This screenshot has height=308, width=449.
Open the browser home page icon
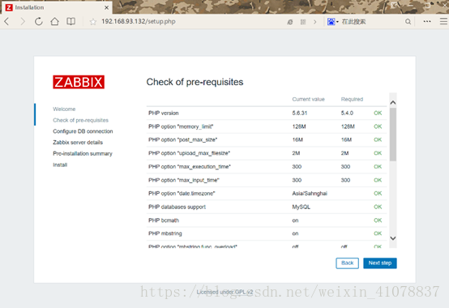pos(54,21)
